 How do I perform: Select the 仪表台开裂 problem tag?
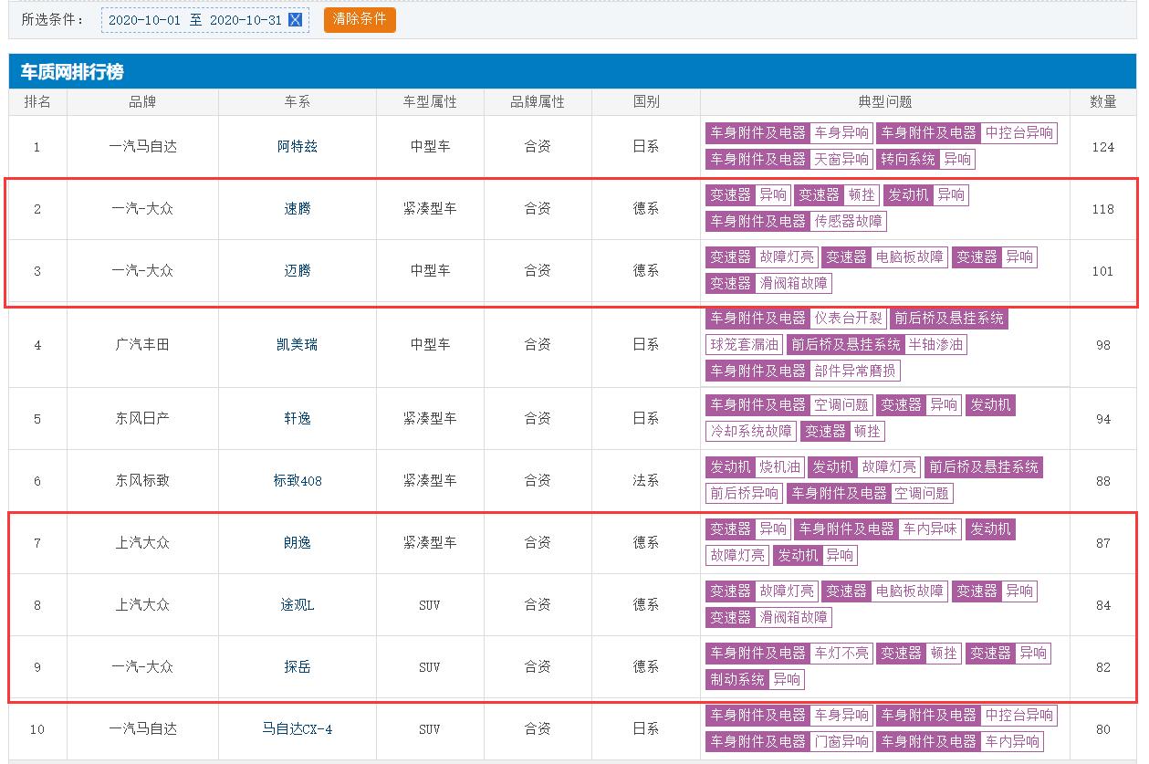click(796, 318)
